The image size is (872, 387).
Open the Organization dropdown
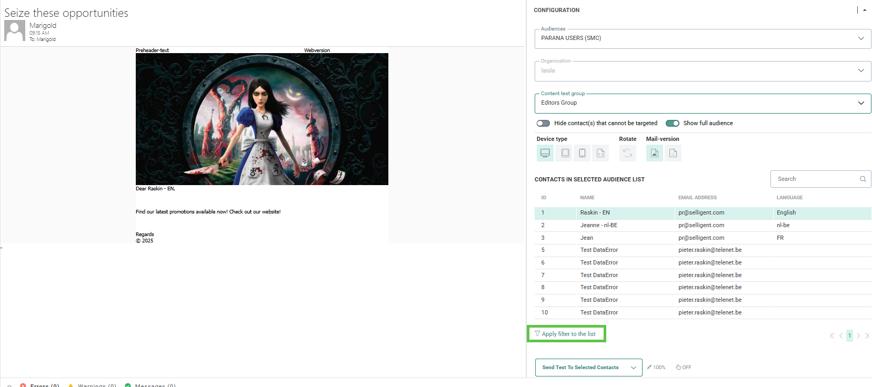coord(703,71)
